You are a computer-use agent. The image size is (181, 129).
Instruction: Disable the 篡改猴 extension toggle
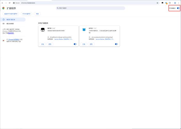pos(75,44)
